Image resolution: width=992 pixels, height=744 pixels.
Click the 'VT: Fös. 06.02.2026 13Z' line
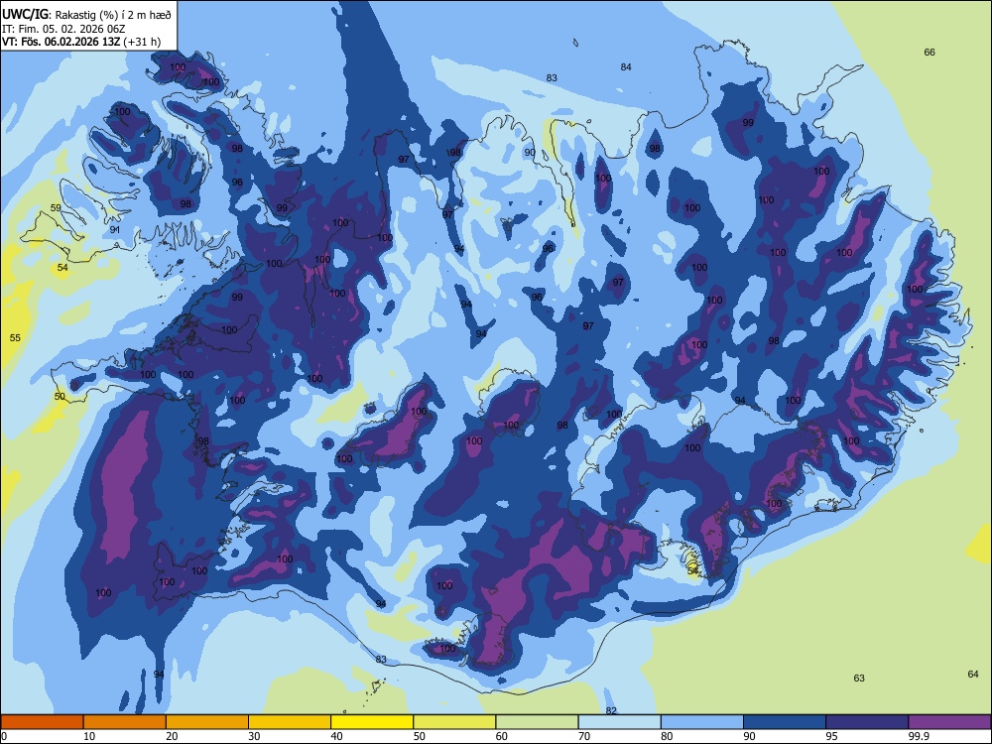pyautogui.click(x=62, y=42)
